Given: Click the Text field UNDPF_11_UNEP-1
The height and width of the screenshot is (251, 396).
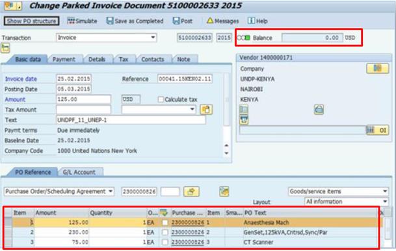Looking at the screenshot, I should point(131,120).
